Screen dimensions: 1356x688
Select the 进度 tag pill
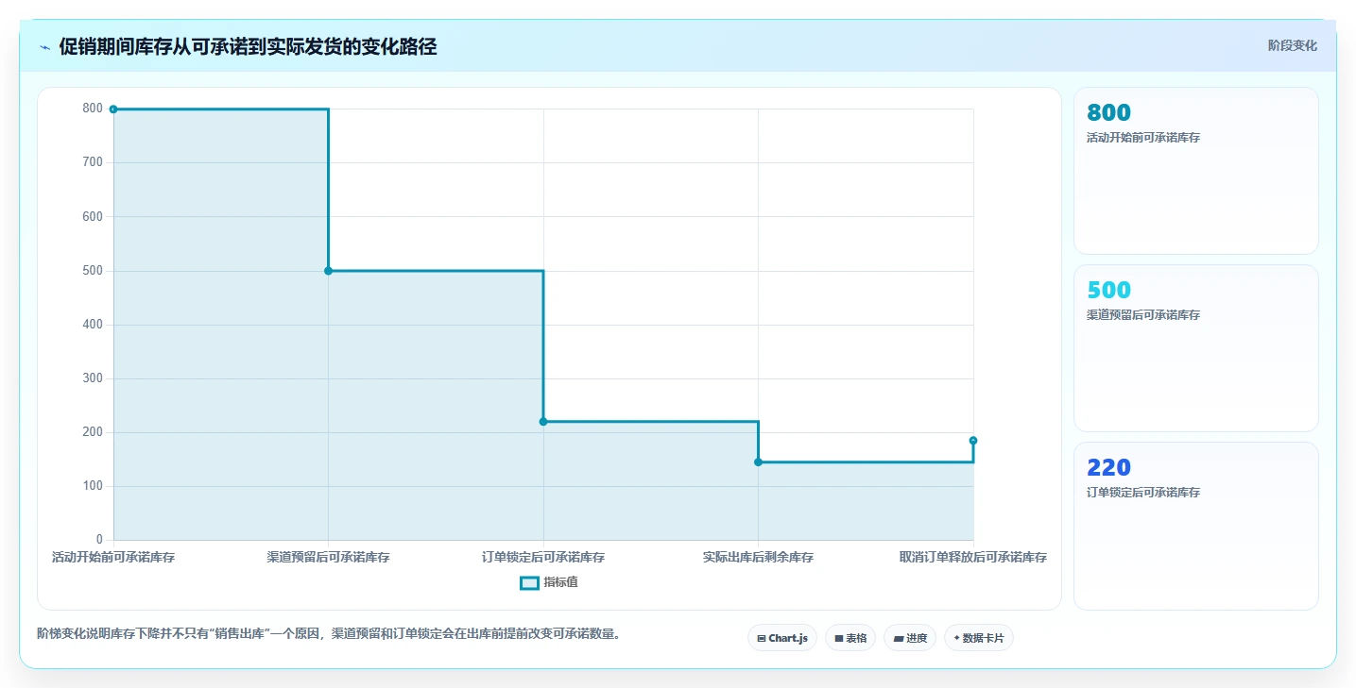pyautogui.click(x=910, y=638)
